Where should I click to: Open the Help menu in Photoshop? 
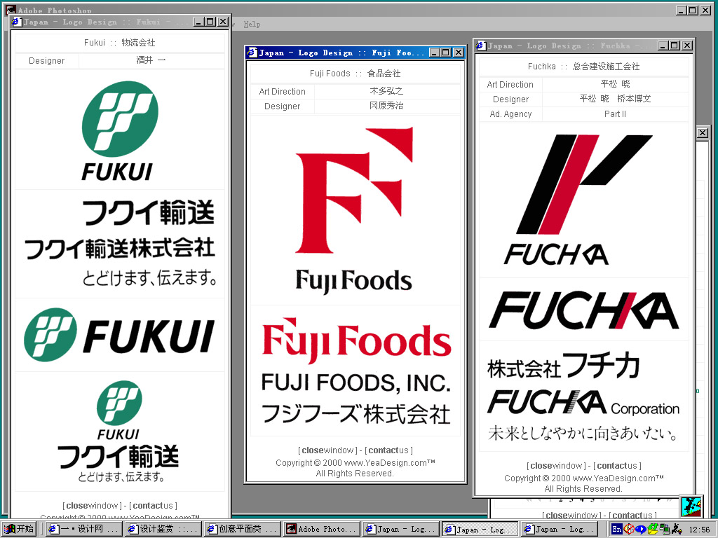[252, 25]
